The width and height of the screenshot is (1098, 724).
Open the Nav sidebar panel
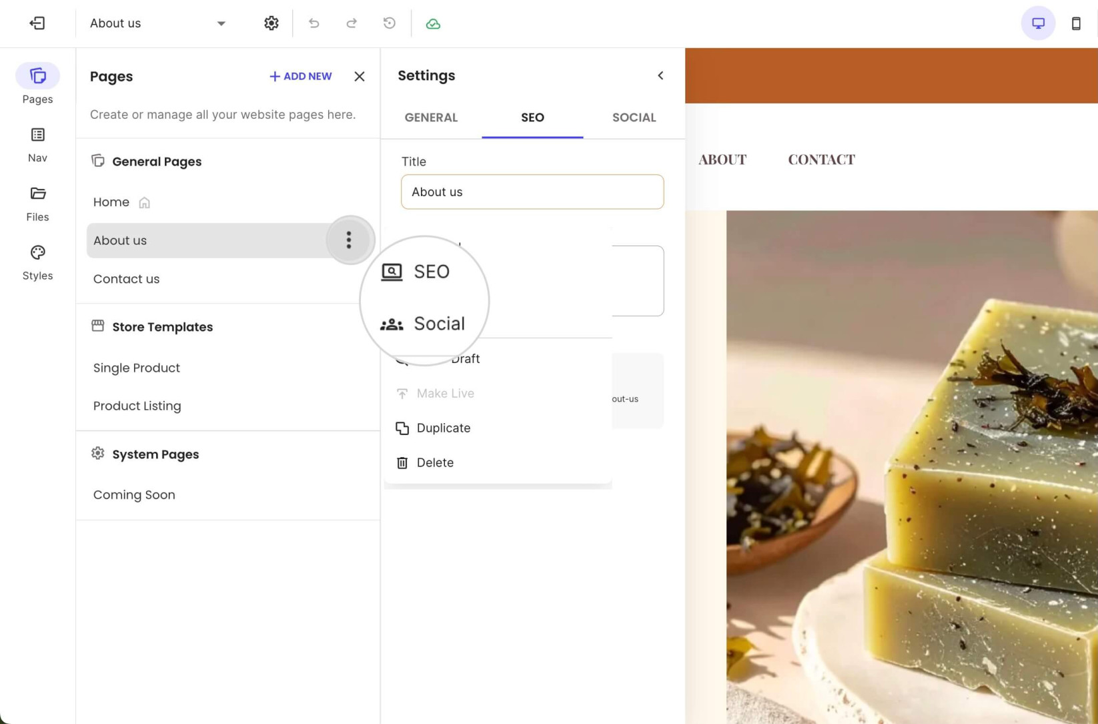(x=37, y=145)
